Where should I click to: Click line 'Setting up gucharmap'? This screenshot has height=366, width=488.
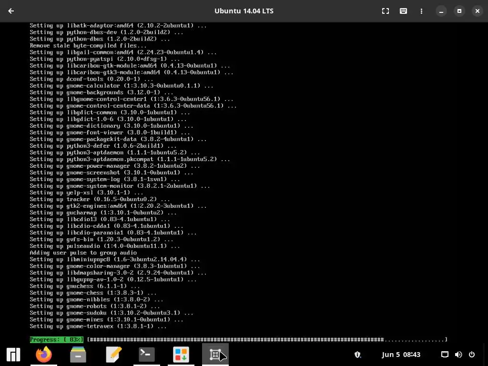click(103, 213)
